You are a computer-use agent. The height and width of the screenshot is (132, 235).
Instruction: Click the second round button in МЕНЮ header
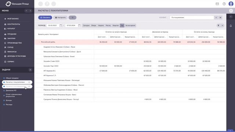coord(30,11)
